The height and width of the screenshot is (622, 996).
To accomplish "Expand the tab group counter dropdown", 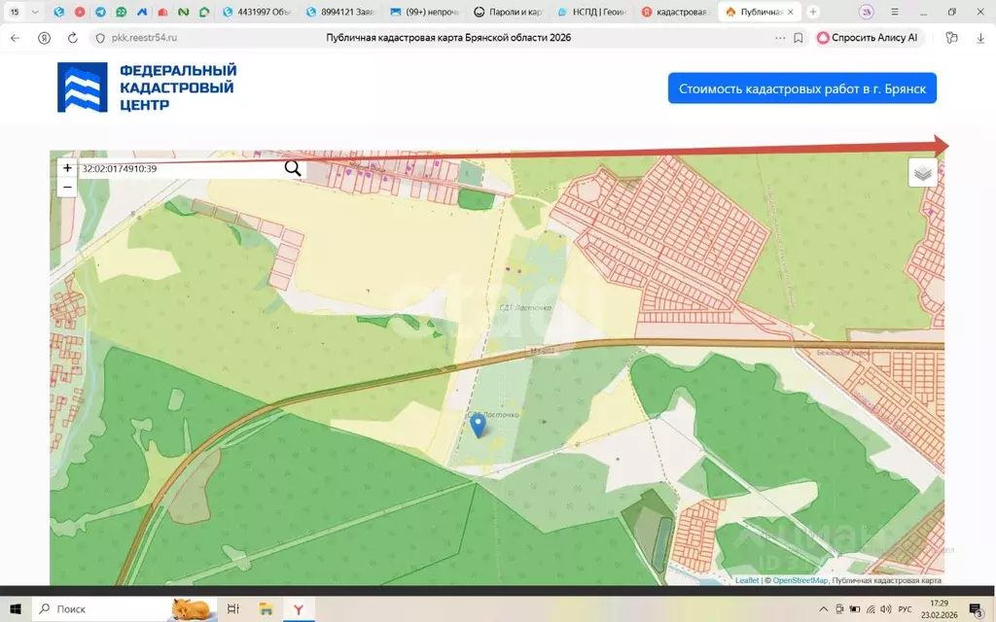I will coord(35,12).
